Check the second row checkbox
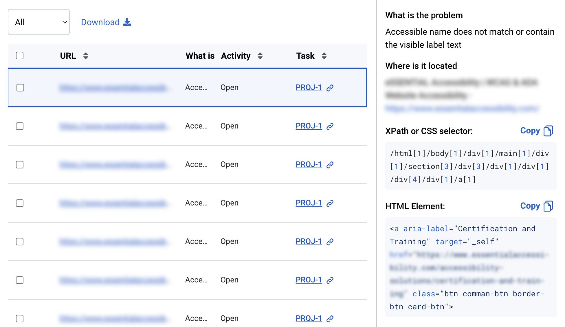The width and height of the screenshot is (565, 327). pyautogui.click(x=20, y=126)
